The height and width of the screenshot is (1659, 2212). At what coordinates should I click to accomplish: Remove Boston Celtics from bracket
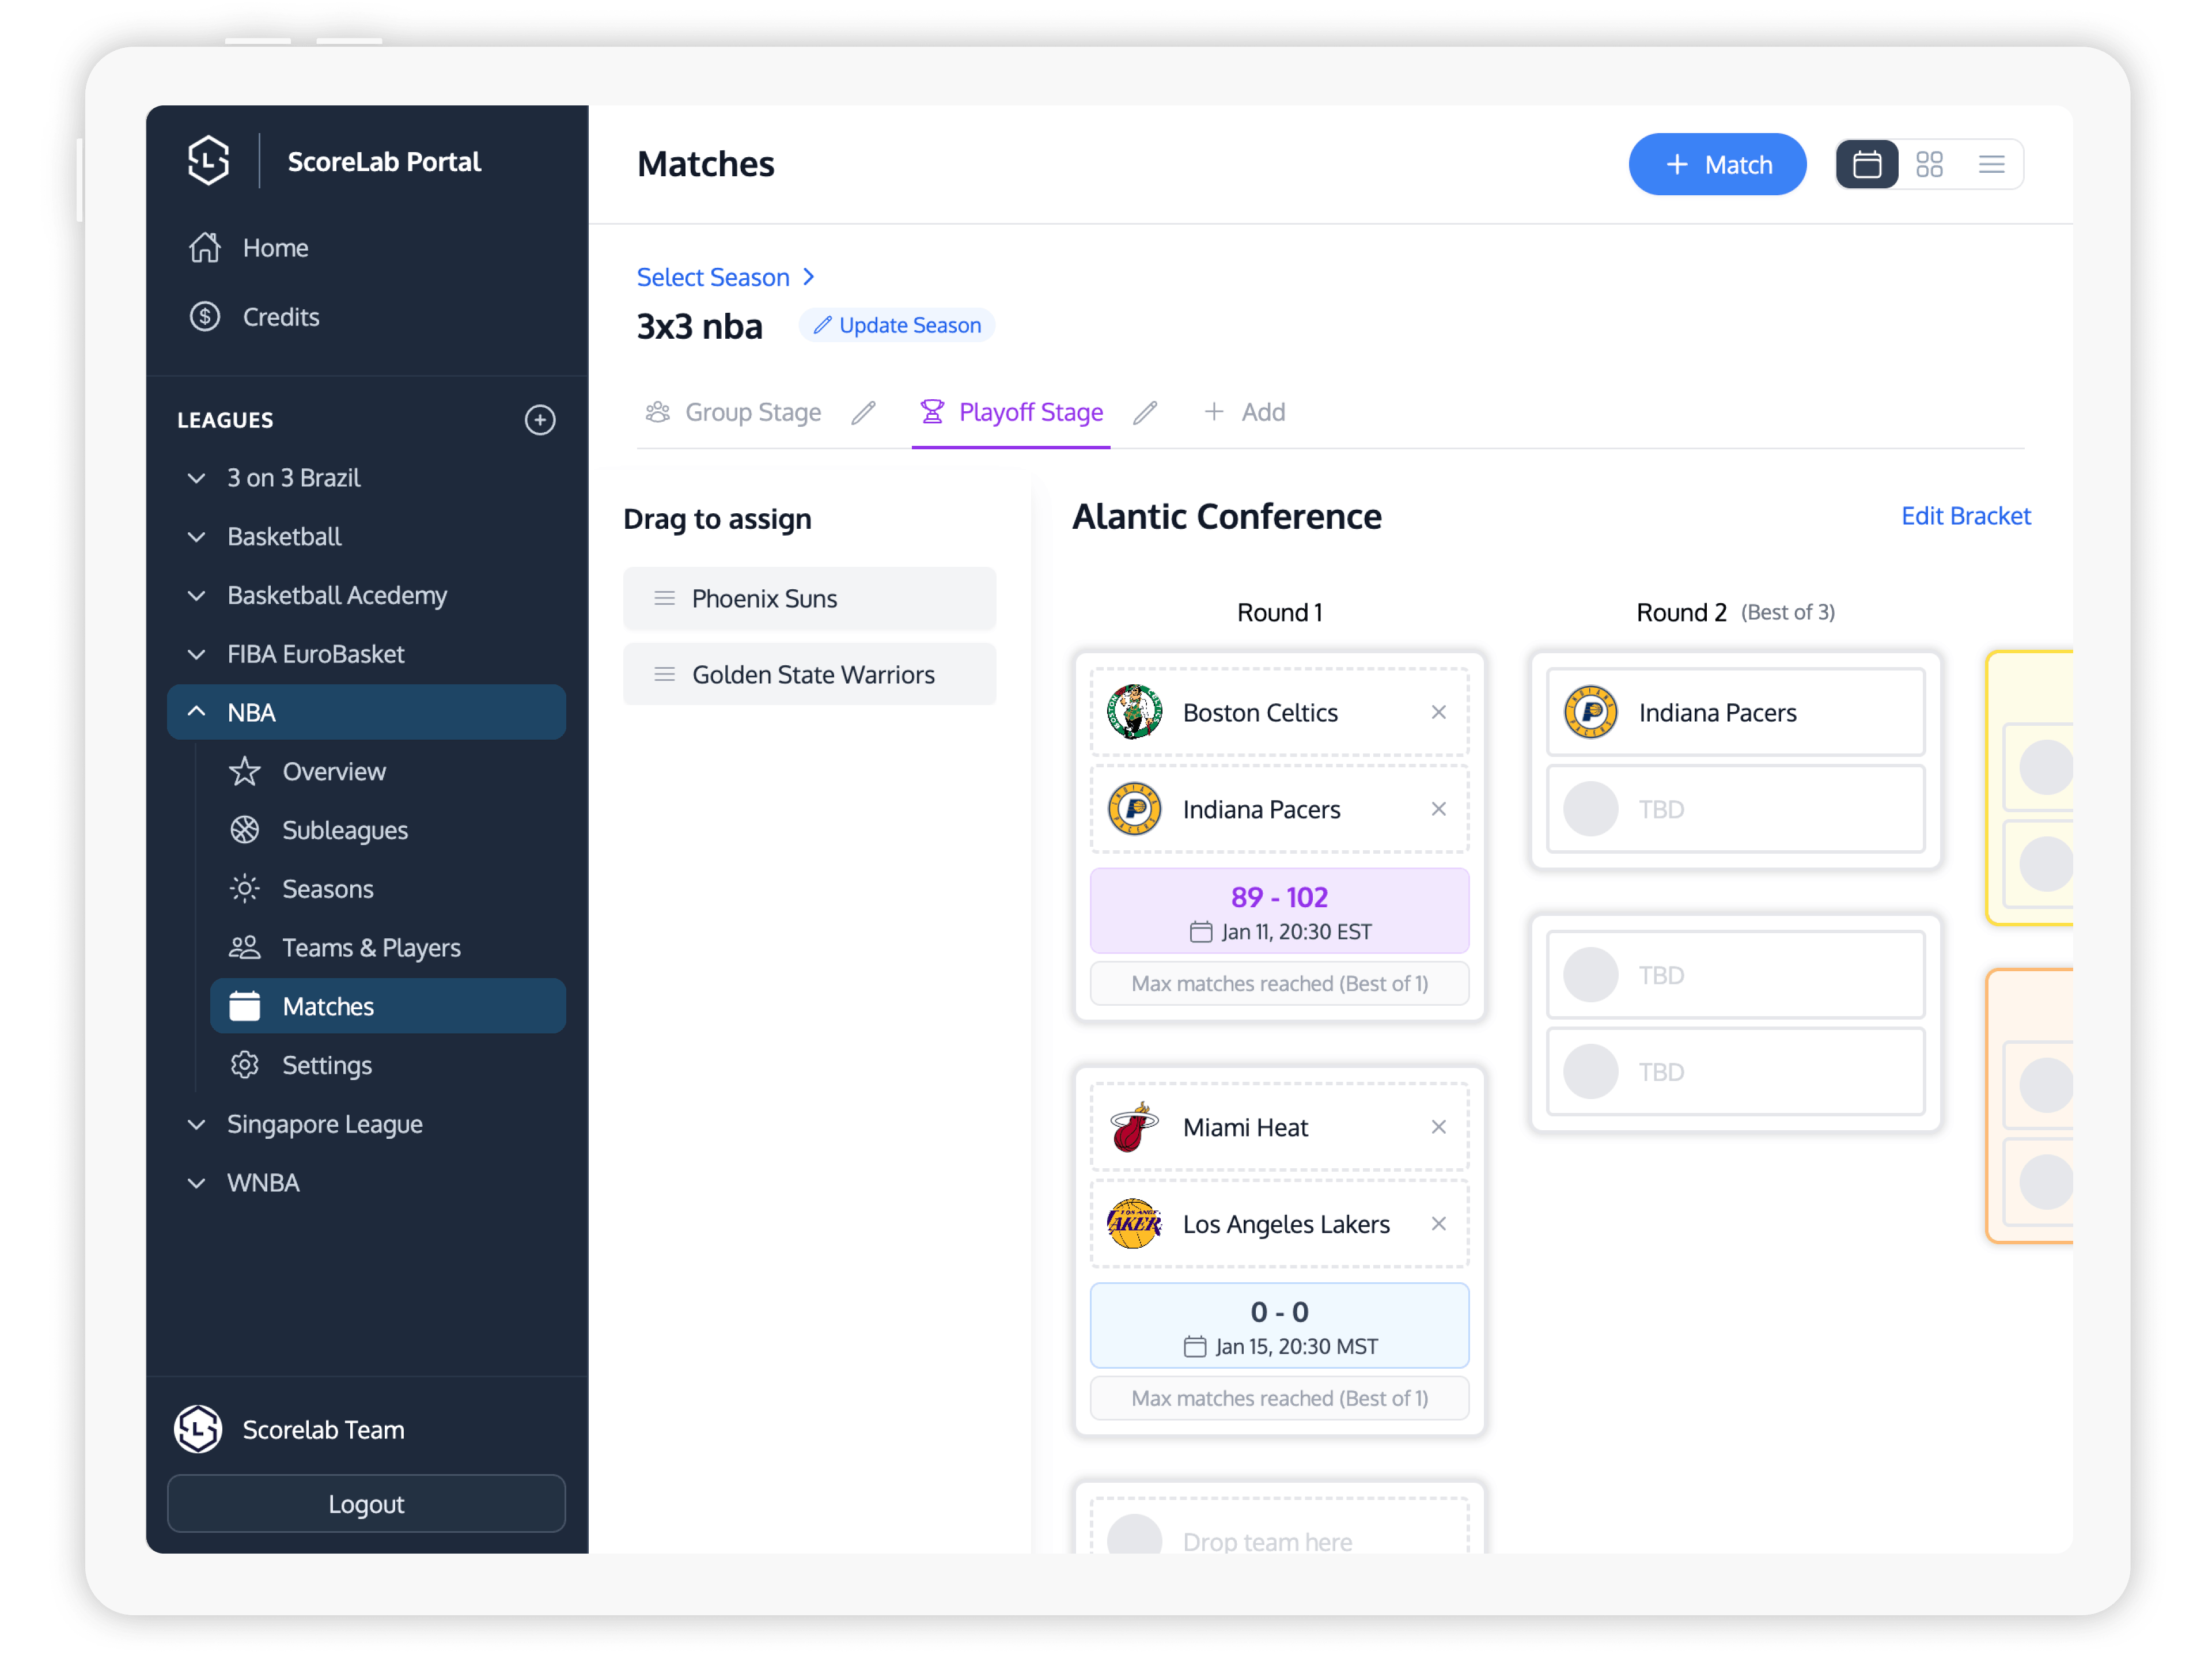pos(1439,713)
